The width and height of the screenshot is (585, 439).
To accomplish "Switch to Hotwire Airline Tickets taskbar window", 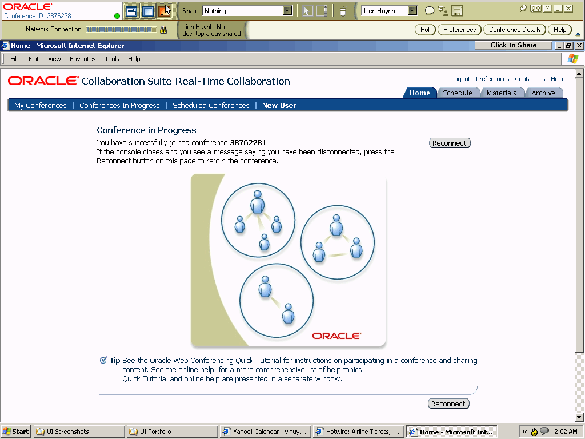I will [359, 432].
